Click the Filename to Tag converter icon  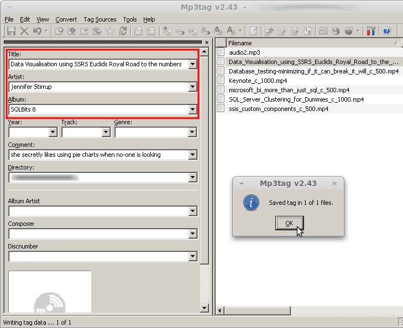pos(180,31)
